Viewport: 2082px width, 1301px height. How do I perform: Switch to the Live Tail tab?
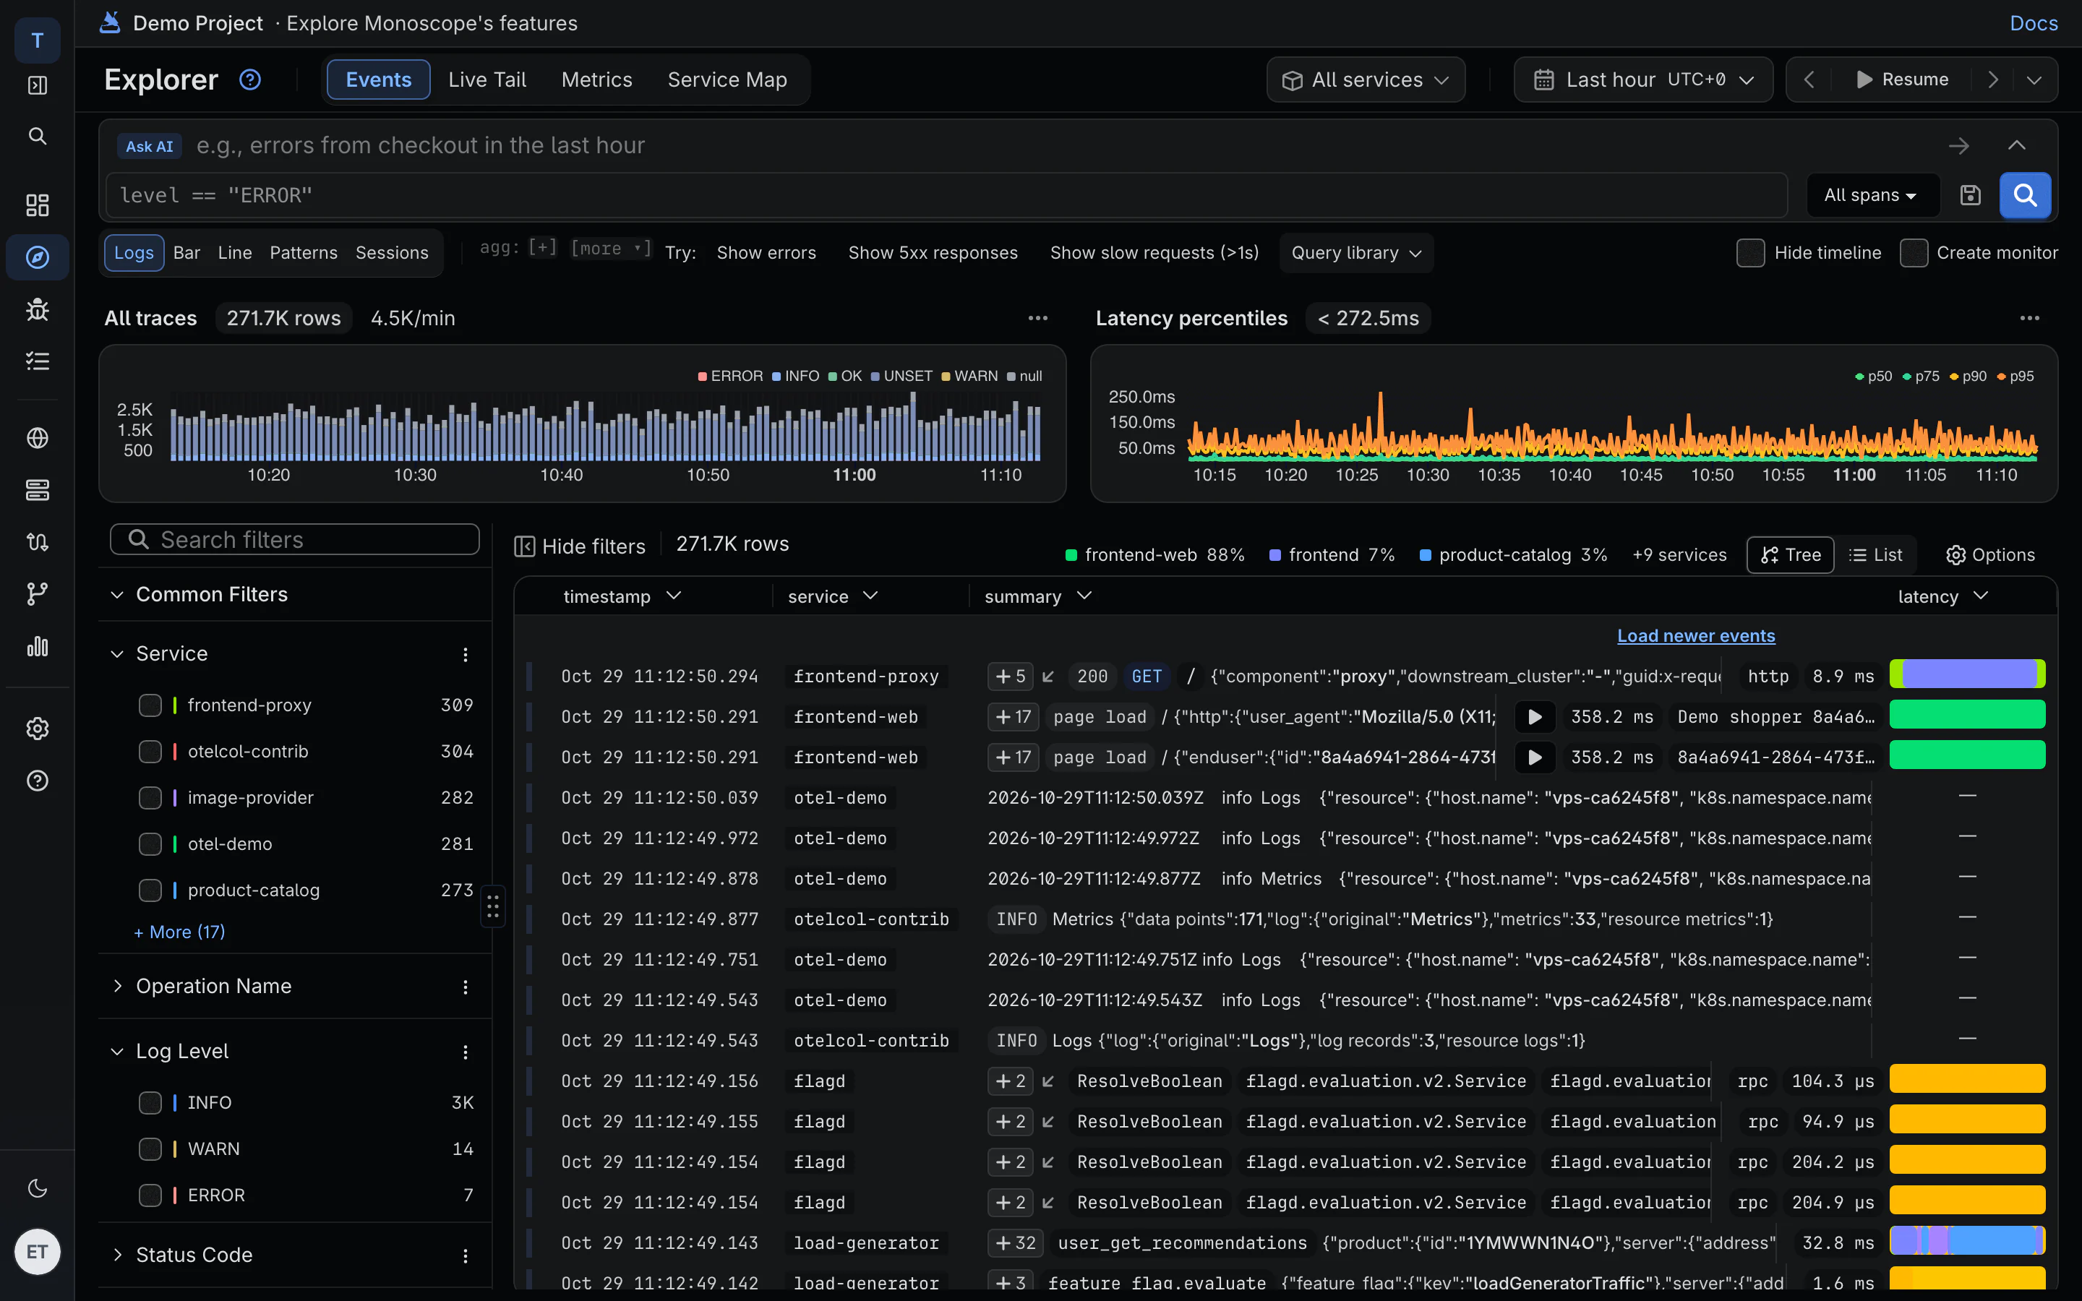[x=487, y=80]
